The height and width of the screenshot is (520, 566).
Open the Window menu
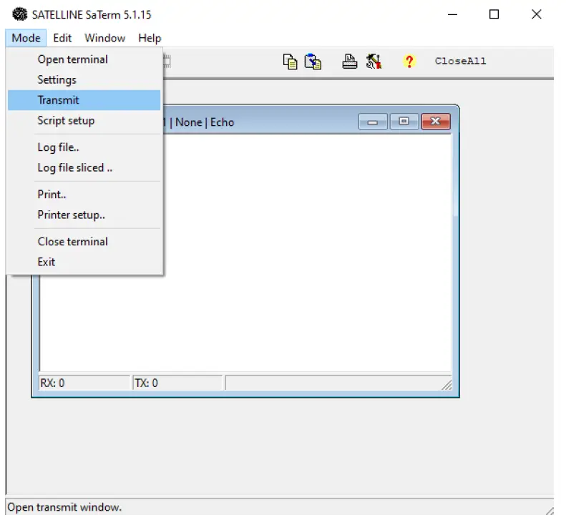pos(105,38)
